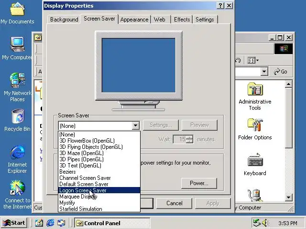306x229 pixels.
Task: Open Connect to the Internet shortcut
Action: [17, 194]
